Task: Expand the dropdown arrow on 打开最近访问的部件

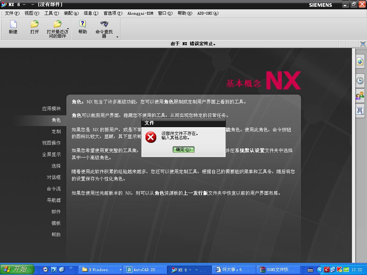Action: (x=68, y=29)
